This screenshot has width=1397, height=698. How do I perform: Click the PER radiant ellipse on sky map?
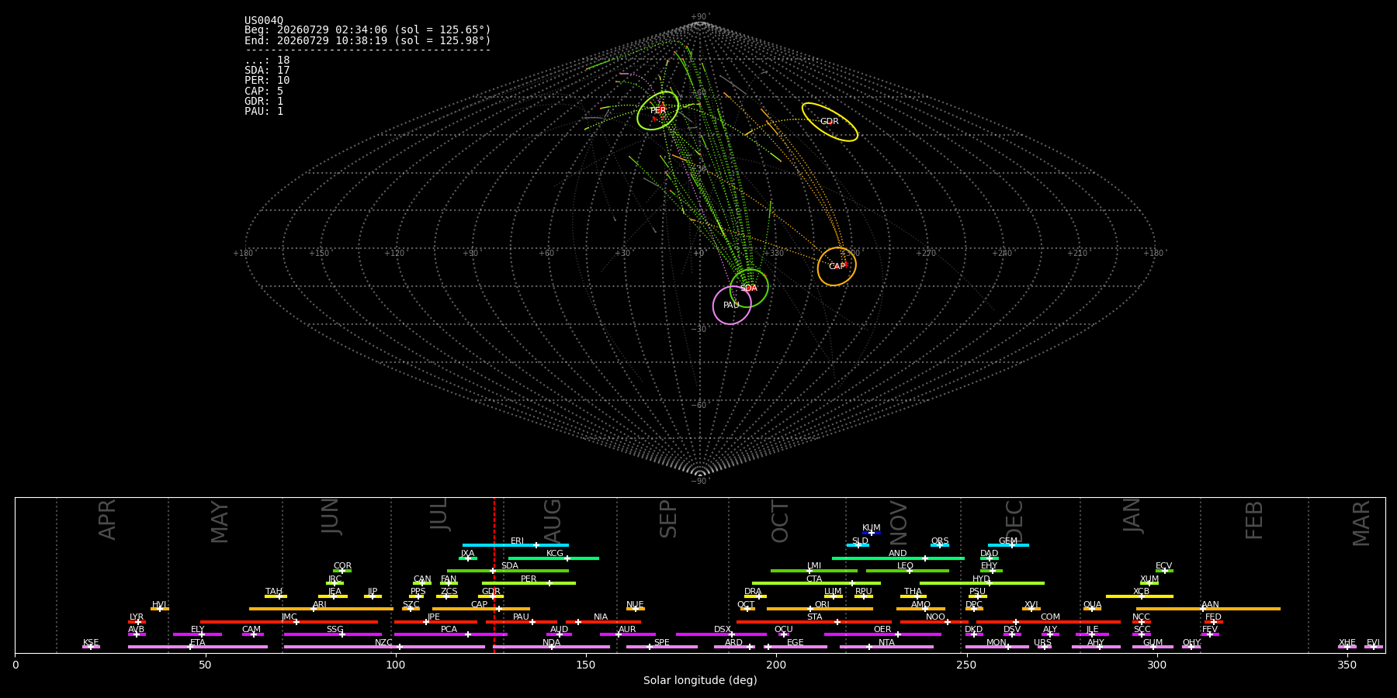pos(658,111)
